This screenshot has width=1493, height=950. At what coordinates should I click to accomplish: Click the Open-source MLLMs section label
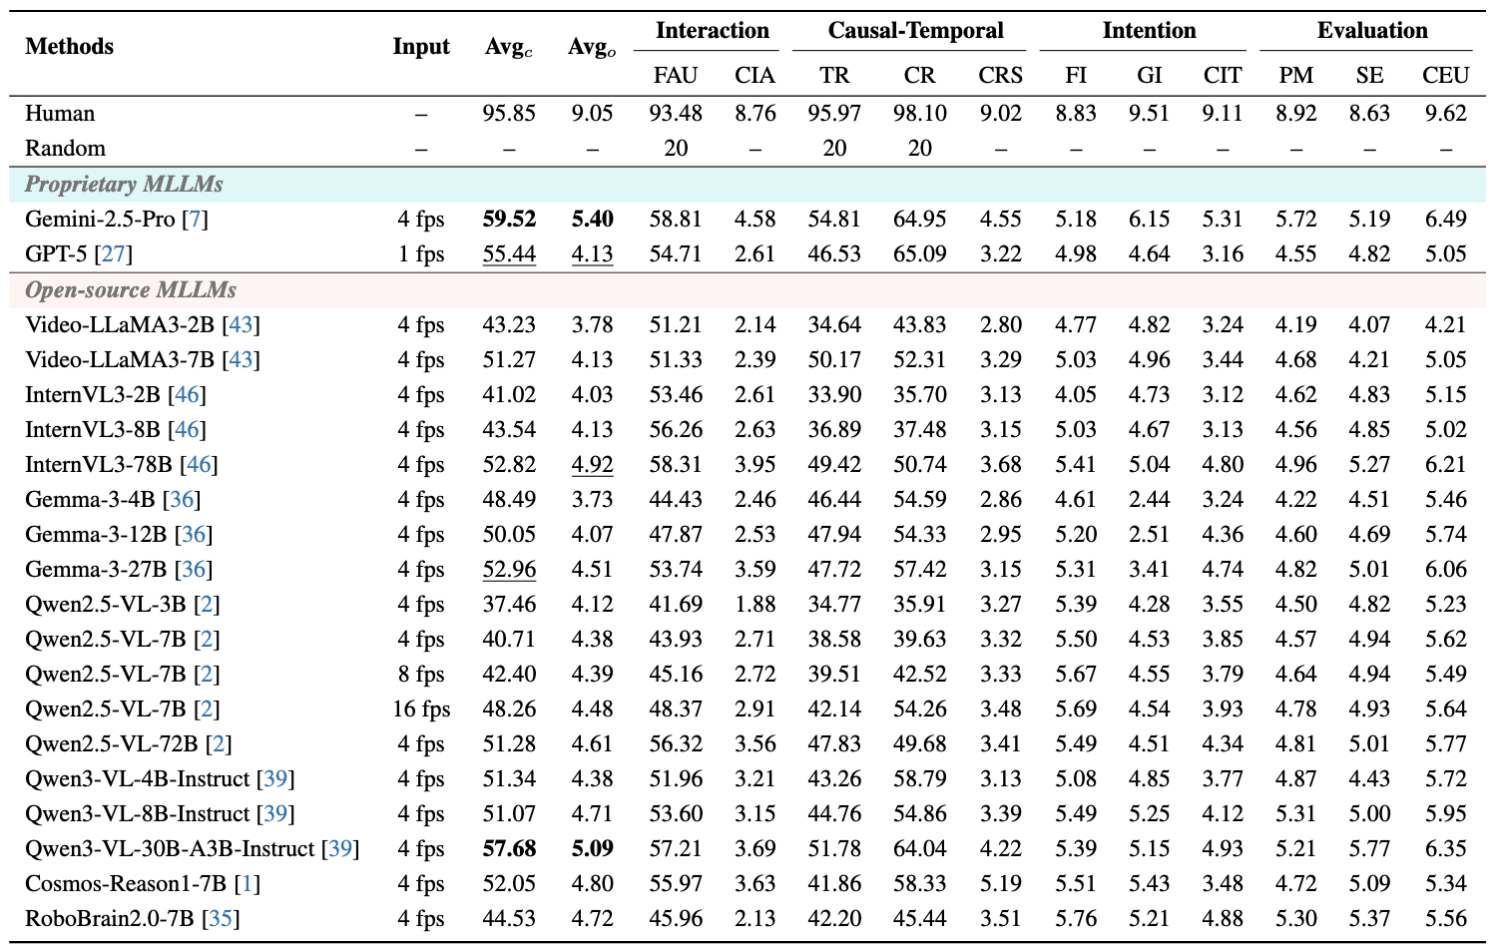(x=131, y=290)
